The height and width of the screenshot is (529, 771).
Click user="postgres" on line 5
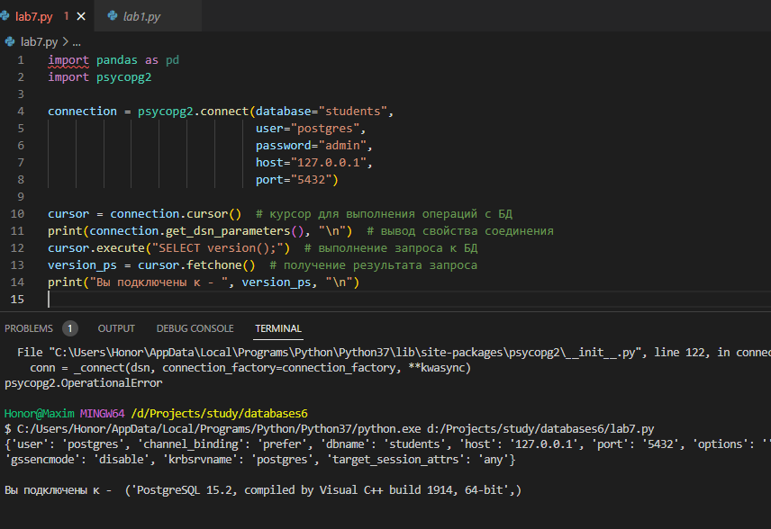[x=307, y=128]
